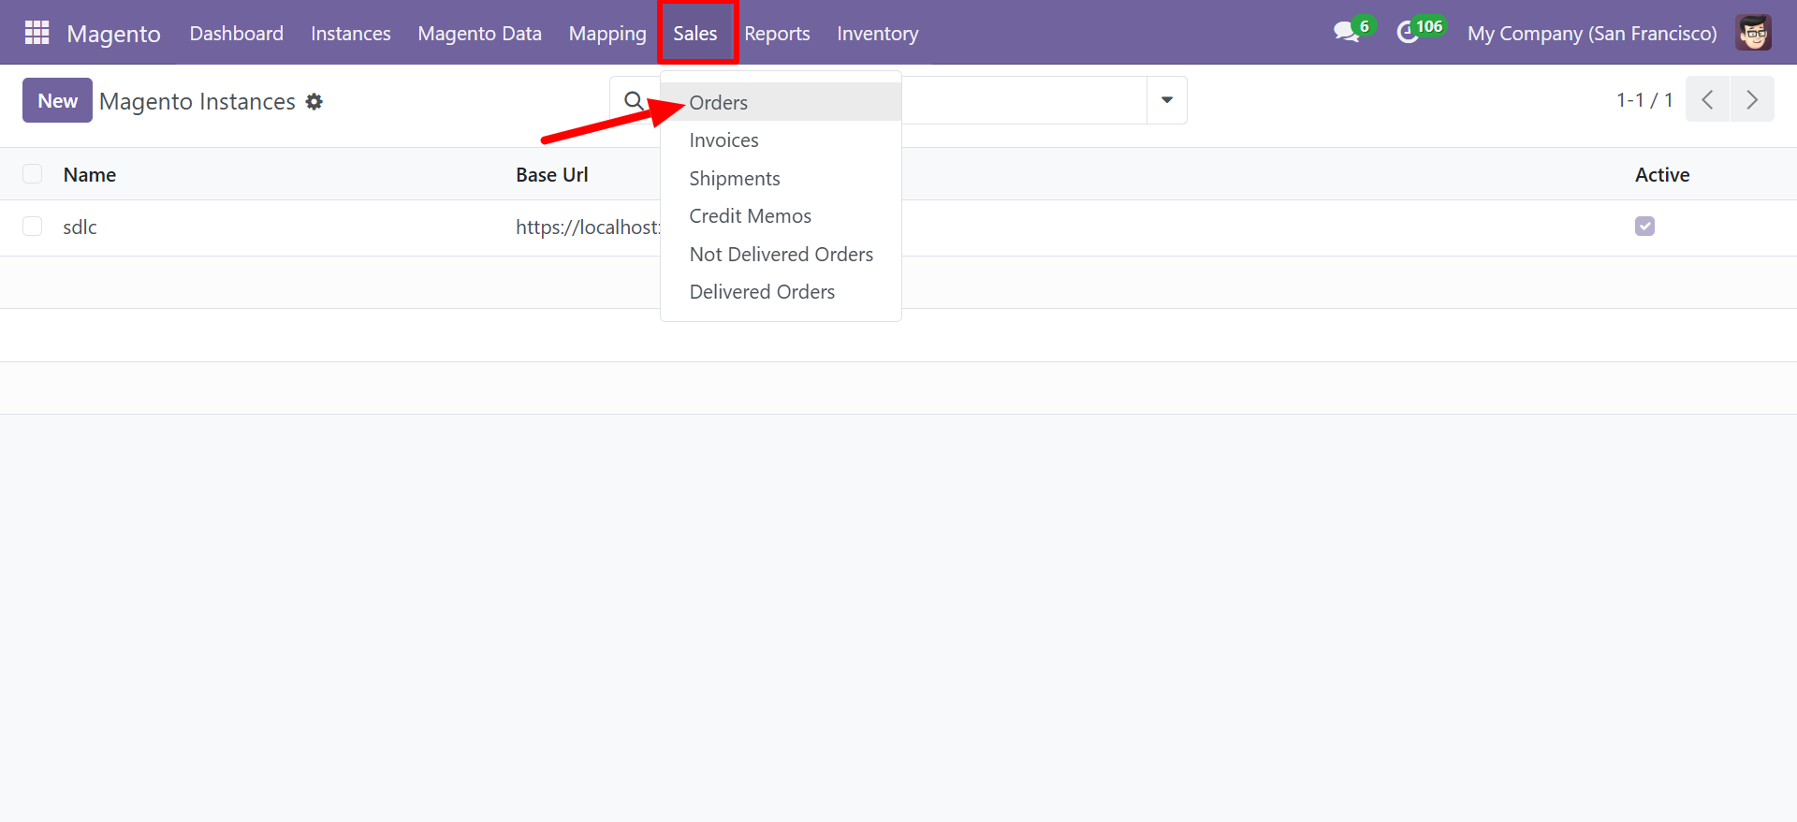Sort by the Name column header
Screen dimensions: 1797x822
[x=90, y=174]
